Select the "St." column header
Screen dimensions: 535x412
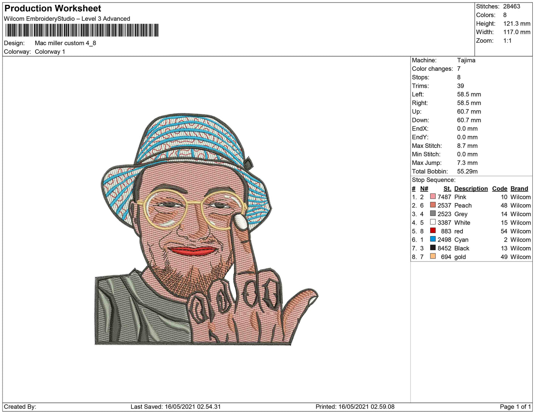(x=447, y=189)
